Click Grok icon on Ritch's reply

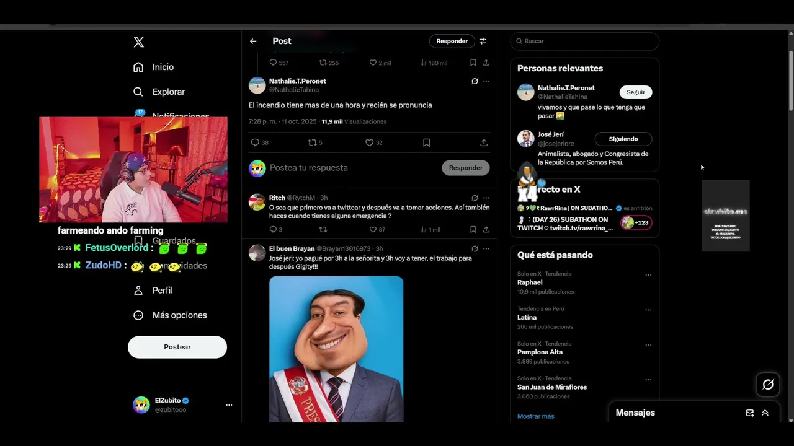475,198
